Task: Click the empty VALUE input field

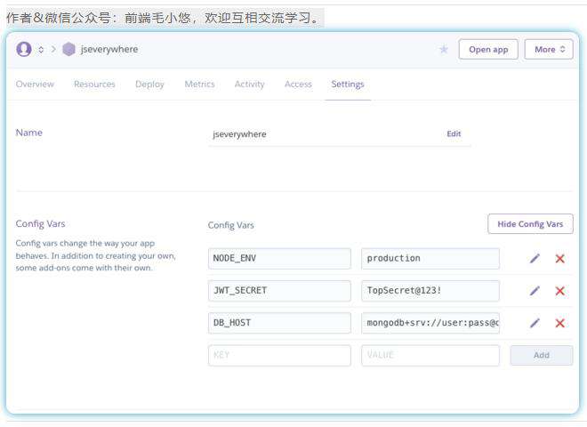Action: [x=430, y=355]
